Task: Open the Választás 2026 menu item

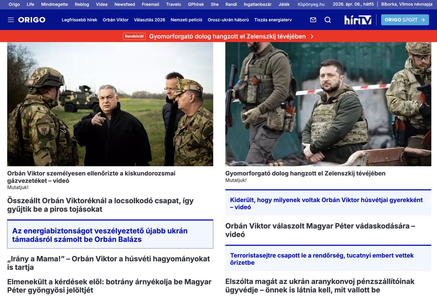Action: [149, 20]
